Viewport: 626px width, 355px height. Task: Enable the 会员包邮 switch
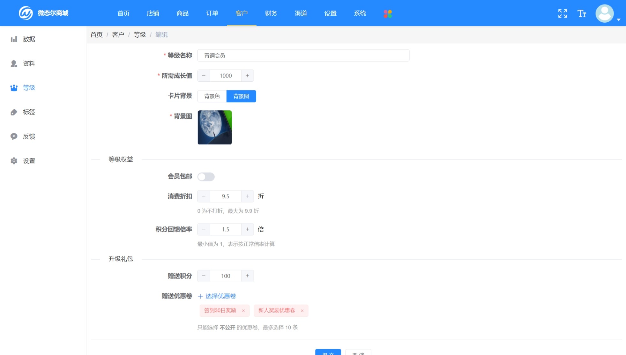click(x=206, y=176)
